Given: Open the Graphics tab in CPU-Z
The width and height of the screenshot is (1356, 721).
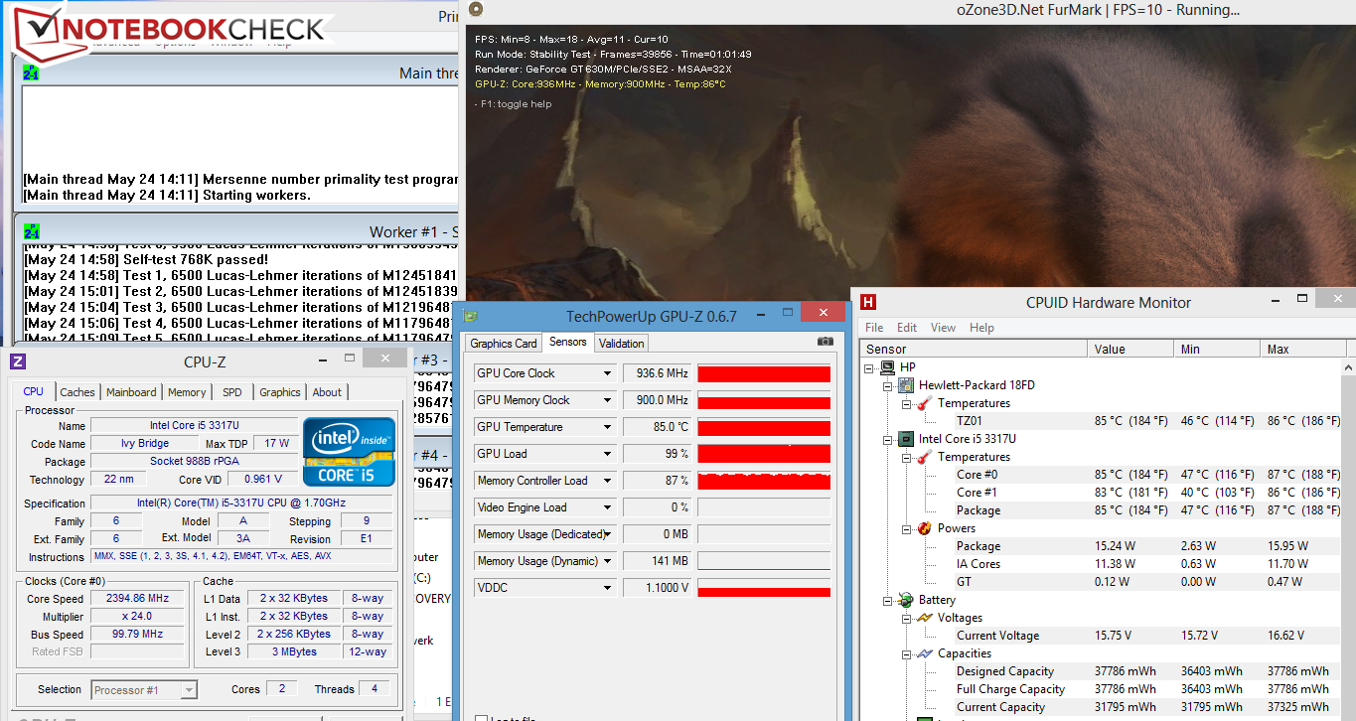Looking at the screenshot, I should coord(280,392).
